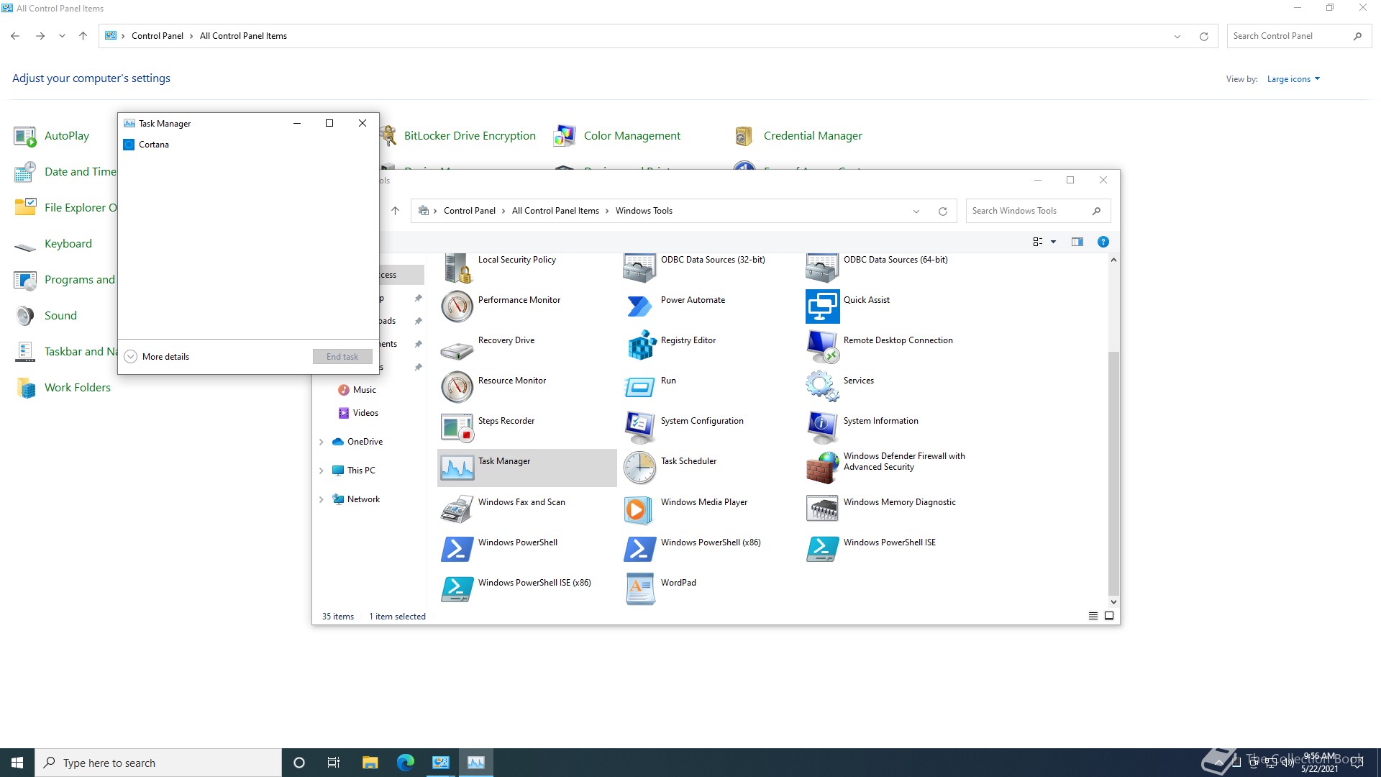
Task: Focus the Search Windows Tools field
Action: point(1038,211)
